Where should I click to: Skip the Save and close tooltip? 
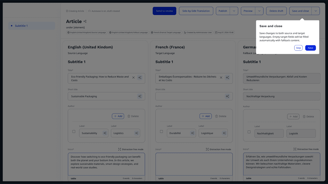[298, 48]
